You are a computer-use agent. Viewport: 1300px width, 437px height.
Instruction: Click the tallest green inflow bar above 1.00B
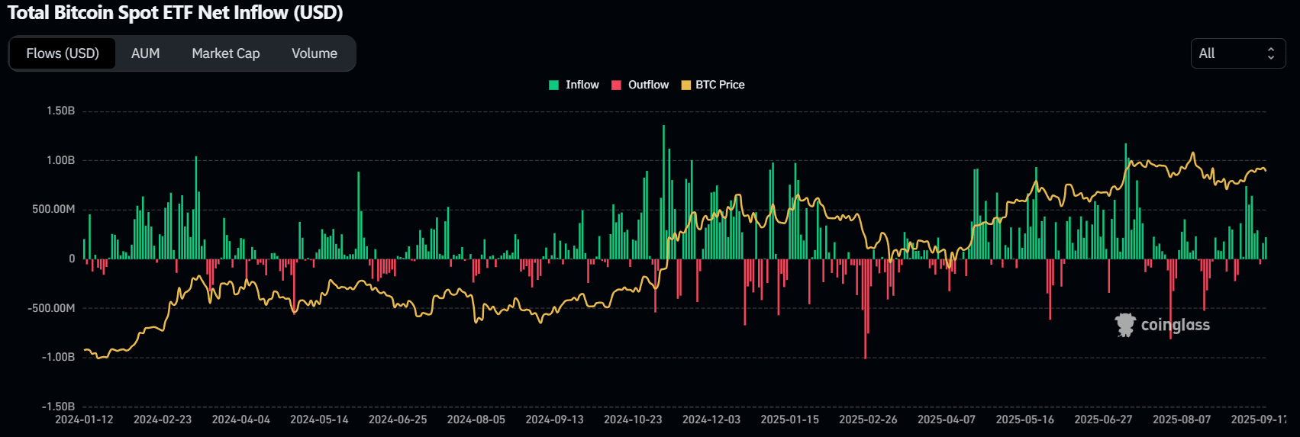point(663,191)
